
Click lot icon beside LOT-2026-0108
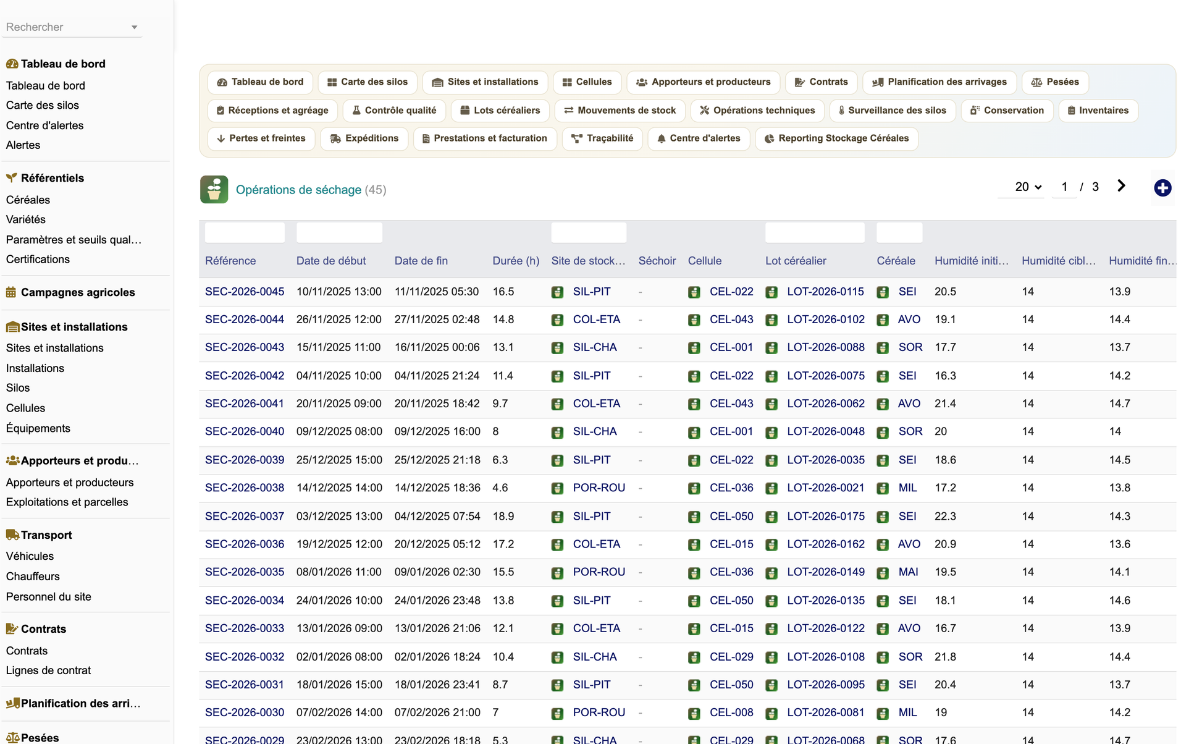click(x=771, y=657)
